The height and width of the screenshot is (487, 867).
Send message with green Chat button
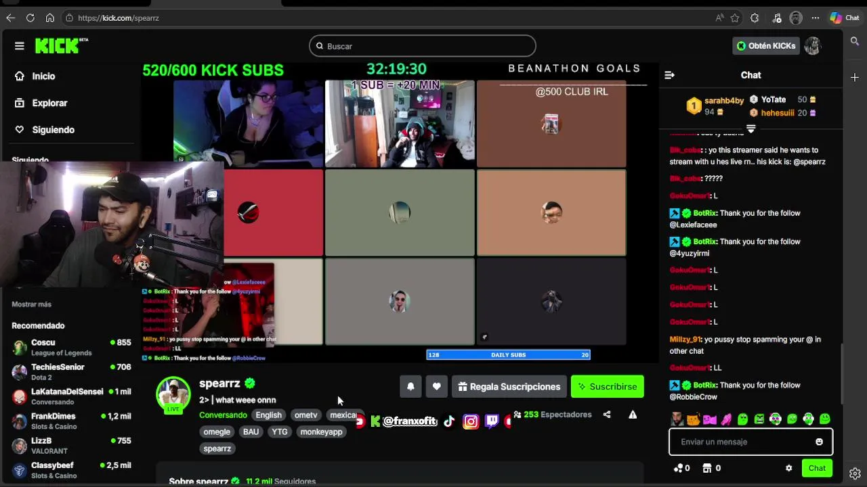[817, 468]
